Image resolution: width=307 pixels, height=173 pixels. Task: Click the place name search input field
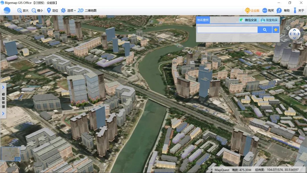point(227,30)
